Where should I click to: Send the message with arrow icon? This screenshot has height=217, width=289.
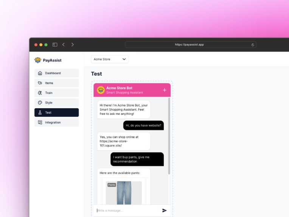(x=165, y=211)
